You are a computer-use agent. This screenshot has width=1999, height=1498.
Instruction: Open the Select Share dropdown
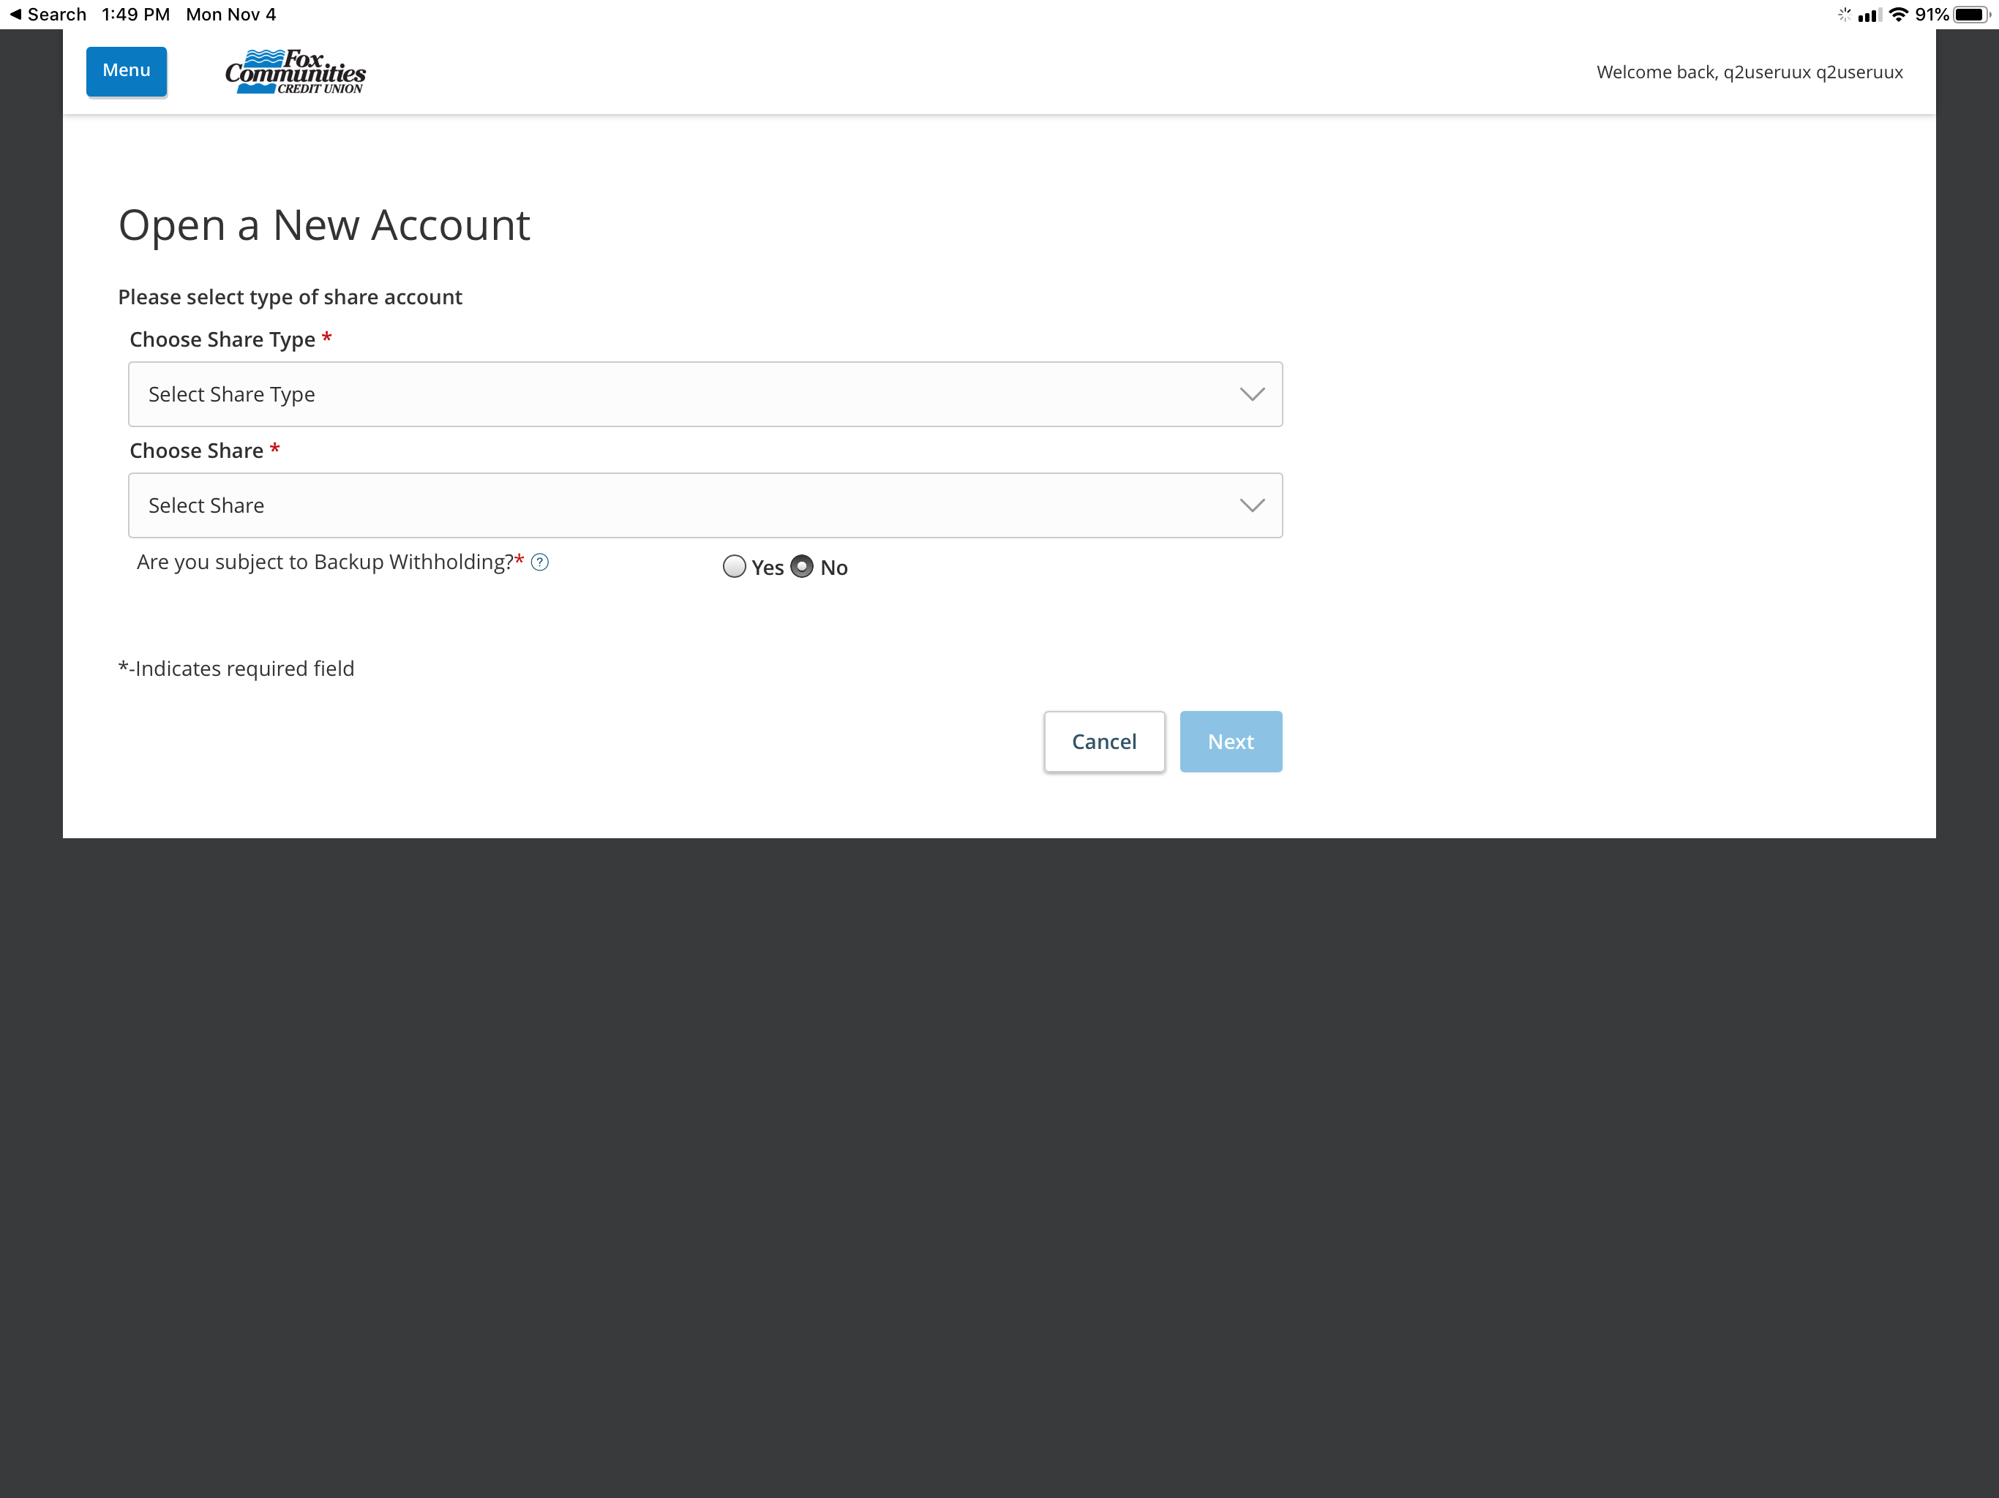[705, 505]
